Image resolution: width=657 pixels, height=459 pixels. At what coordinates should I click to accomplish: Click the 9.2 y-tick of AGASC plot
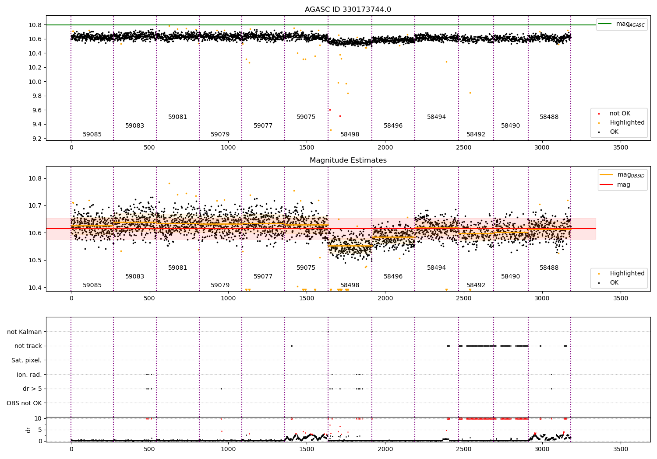36,139
